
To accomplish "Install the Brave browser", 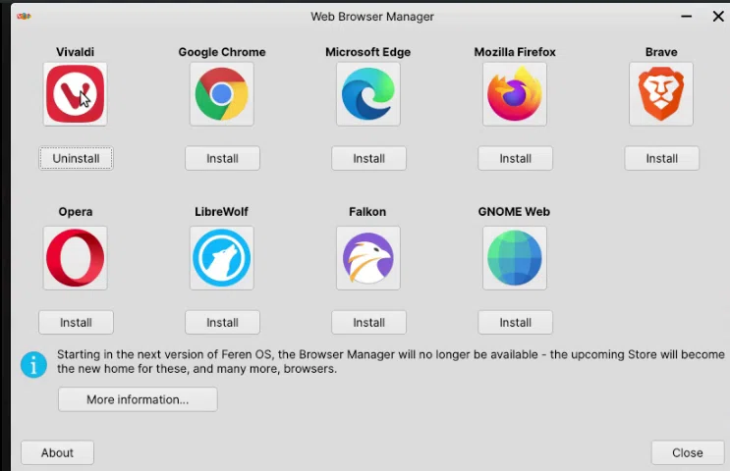I will click(661, 159).
